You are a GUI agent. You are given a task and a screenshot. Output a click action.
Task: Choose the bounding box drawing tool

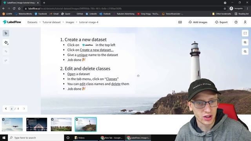click(x=6, y=43)
